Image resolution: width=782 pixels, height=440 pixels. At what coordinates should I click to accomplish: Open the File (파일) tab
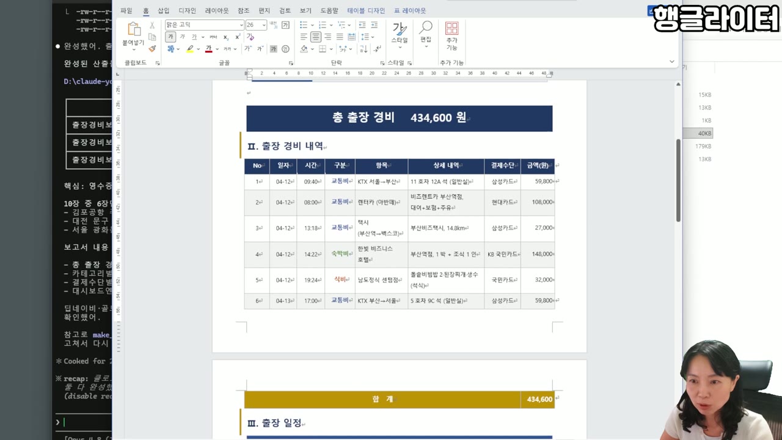126,10
